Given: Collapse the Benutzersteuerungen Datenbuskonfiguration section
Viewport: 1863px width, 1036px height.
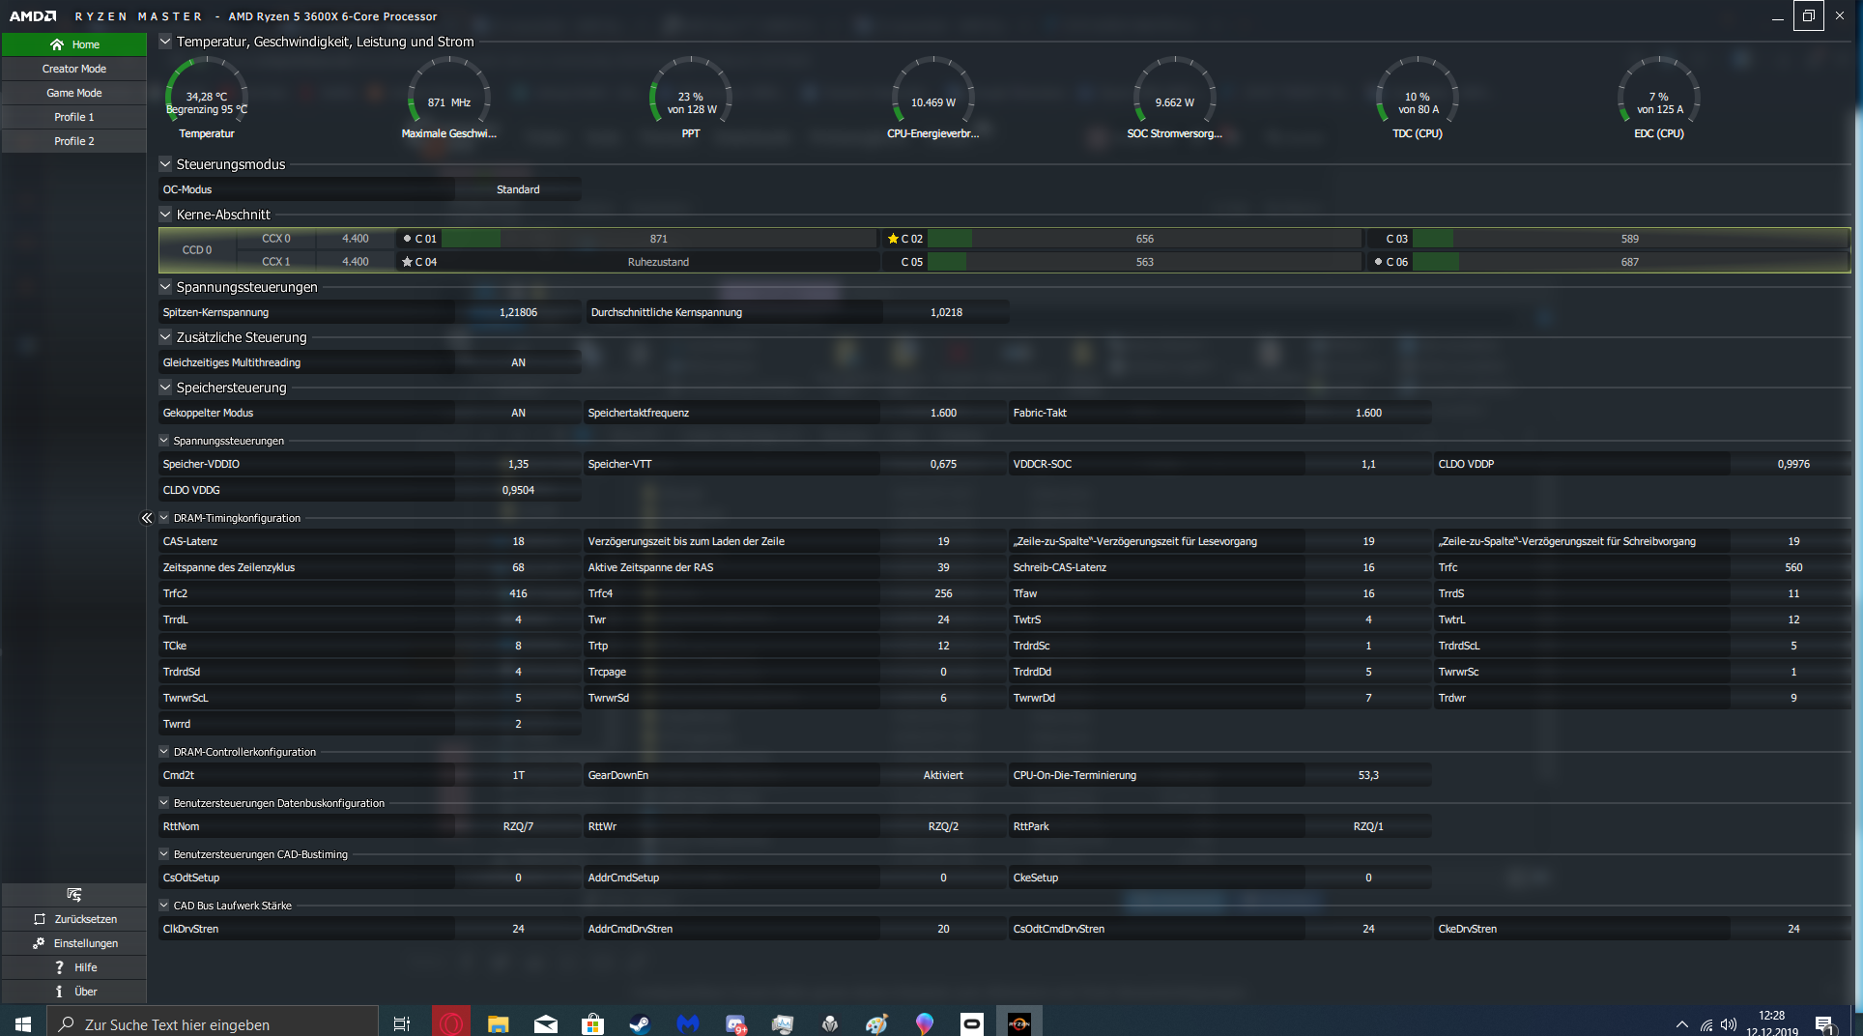Looking at the screenshot, I should [164, 803].
